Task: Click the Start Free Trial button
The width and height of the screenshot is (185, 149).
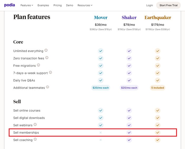Action: pos(168,5)
